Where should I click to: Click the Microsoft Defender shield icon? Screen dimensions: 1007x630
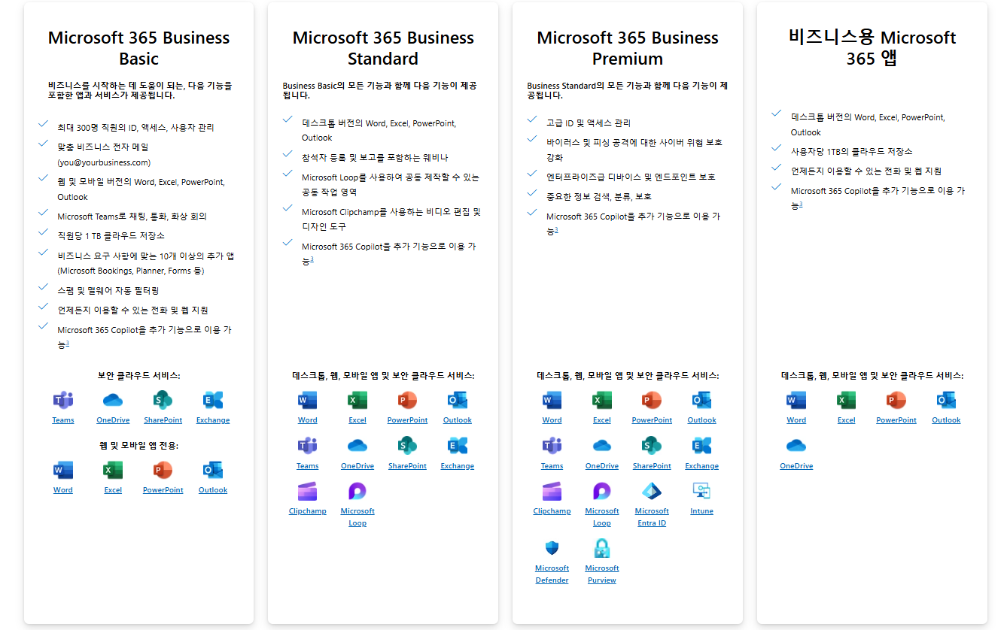pyautogui.click(x=552, y=548)
